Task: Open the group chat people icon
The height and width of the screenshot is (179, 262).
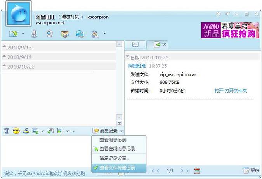Action: (64, 34)
